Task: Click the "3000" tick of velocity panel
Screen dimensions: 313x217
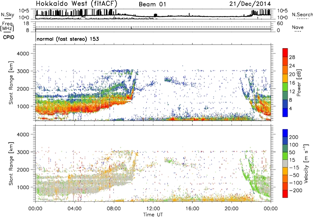Action: coord(23,152)
